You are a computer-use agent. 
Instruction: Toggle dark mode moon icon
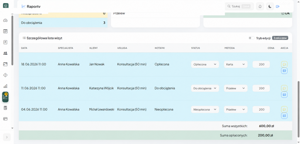point(270,6)
